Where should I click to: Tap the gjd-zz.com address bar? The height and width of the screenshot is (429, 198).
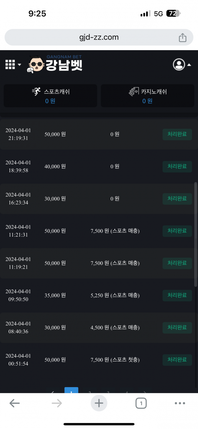(99, 37)
